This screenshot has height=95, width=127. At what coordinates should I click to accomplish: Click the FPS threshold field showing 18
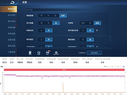(x=112, y=67)
